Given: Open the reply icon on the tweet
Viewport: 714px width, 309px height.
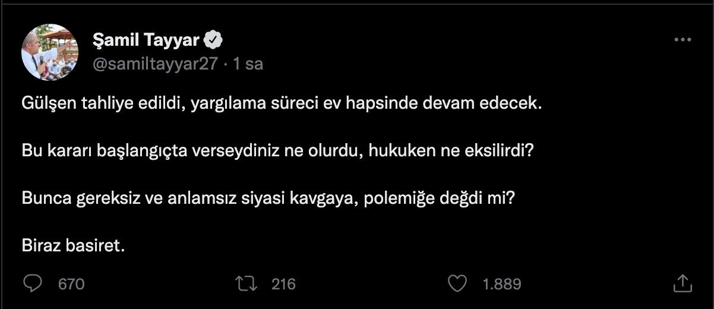Looking at the screenshot, I should [32, 284].
